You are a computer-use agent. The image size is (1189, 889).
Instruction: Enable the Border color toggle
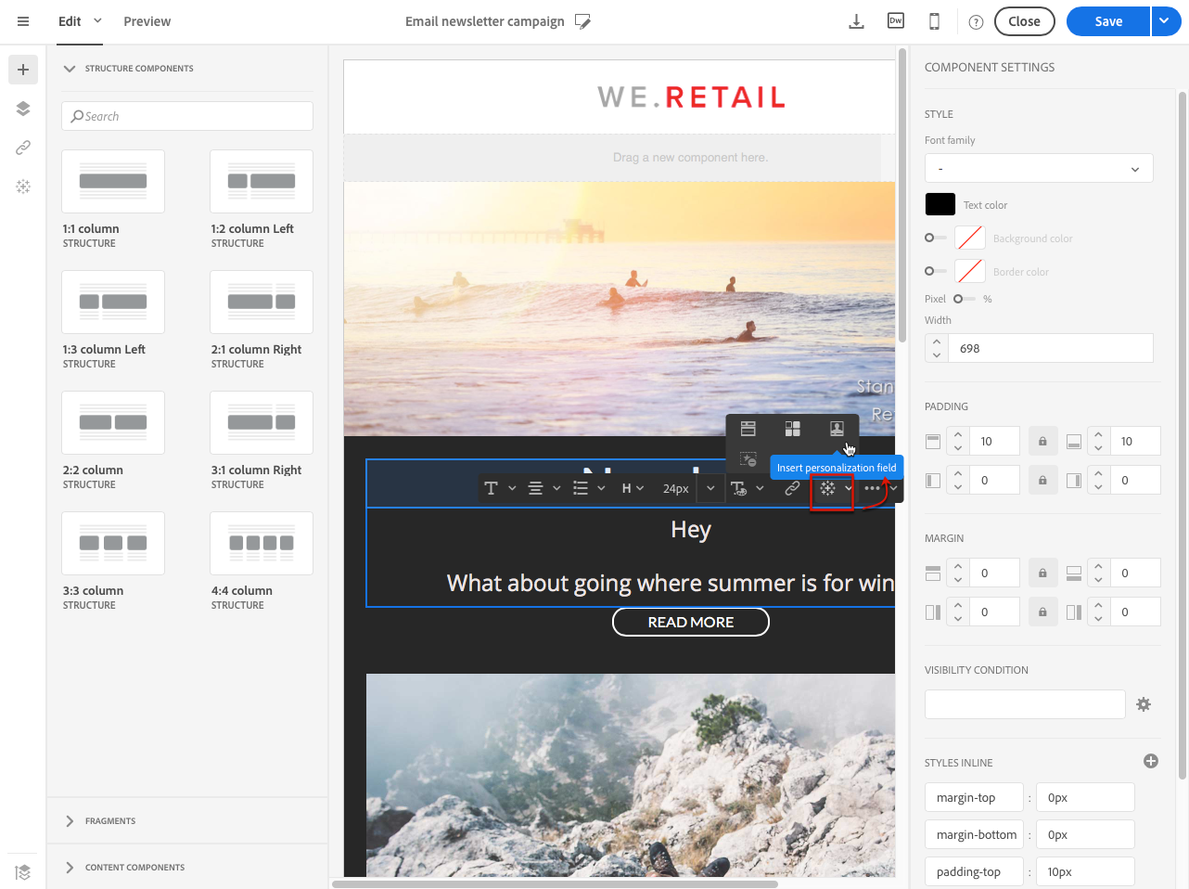coord(935,272)
